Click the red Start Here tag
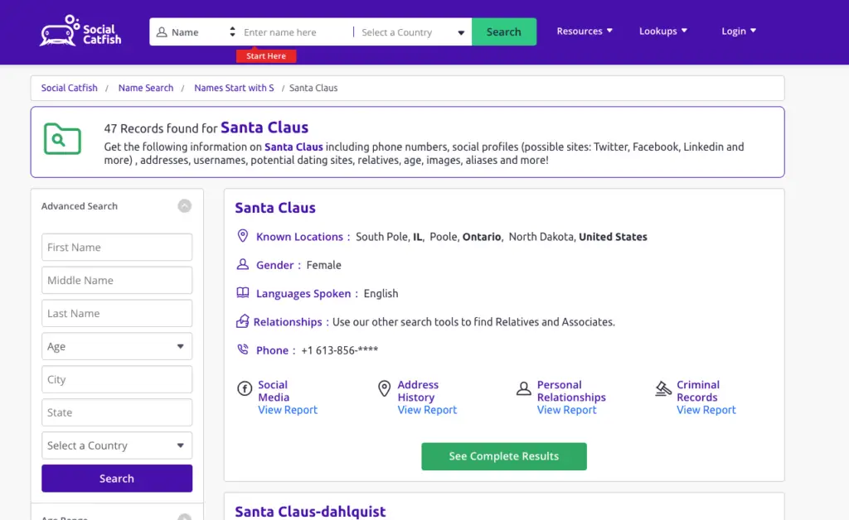 266,55
